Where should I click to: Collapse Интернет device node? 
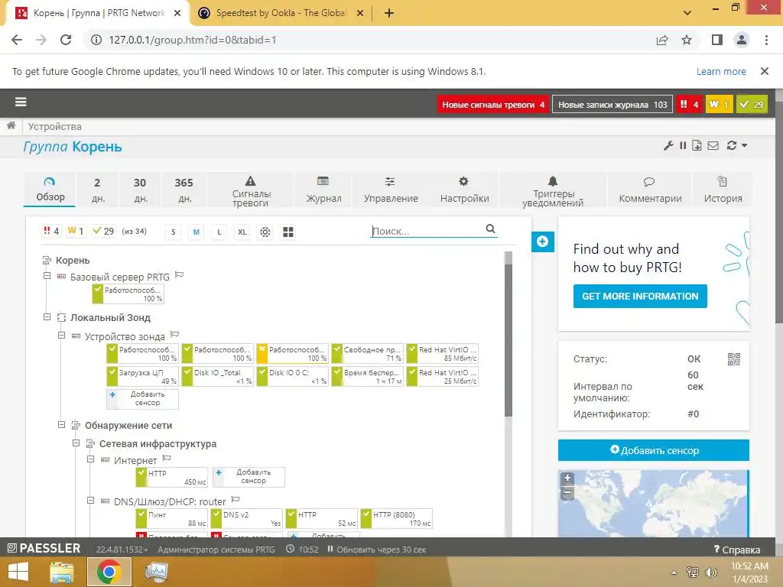tap(90, 459)
